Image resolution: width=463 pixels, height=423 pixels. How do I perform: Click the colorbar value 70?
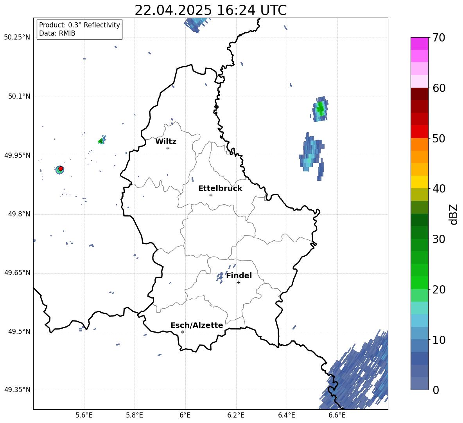click(439, 38)
